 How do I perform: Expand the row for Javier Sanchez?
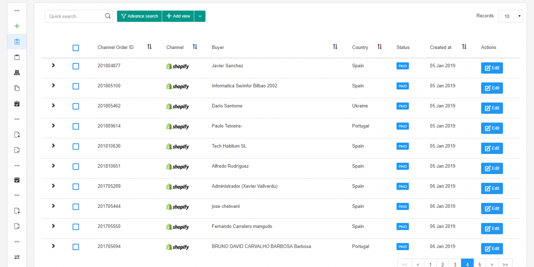53,65
